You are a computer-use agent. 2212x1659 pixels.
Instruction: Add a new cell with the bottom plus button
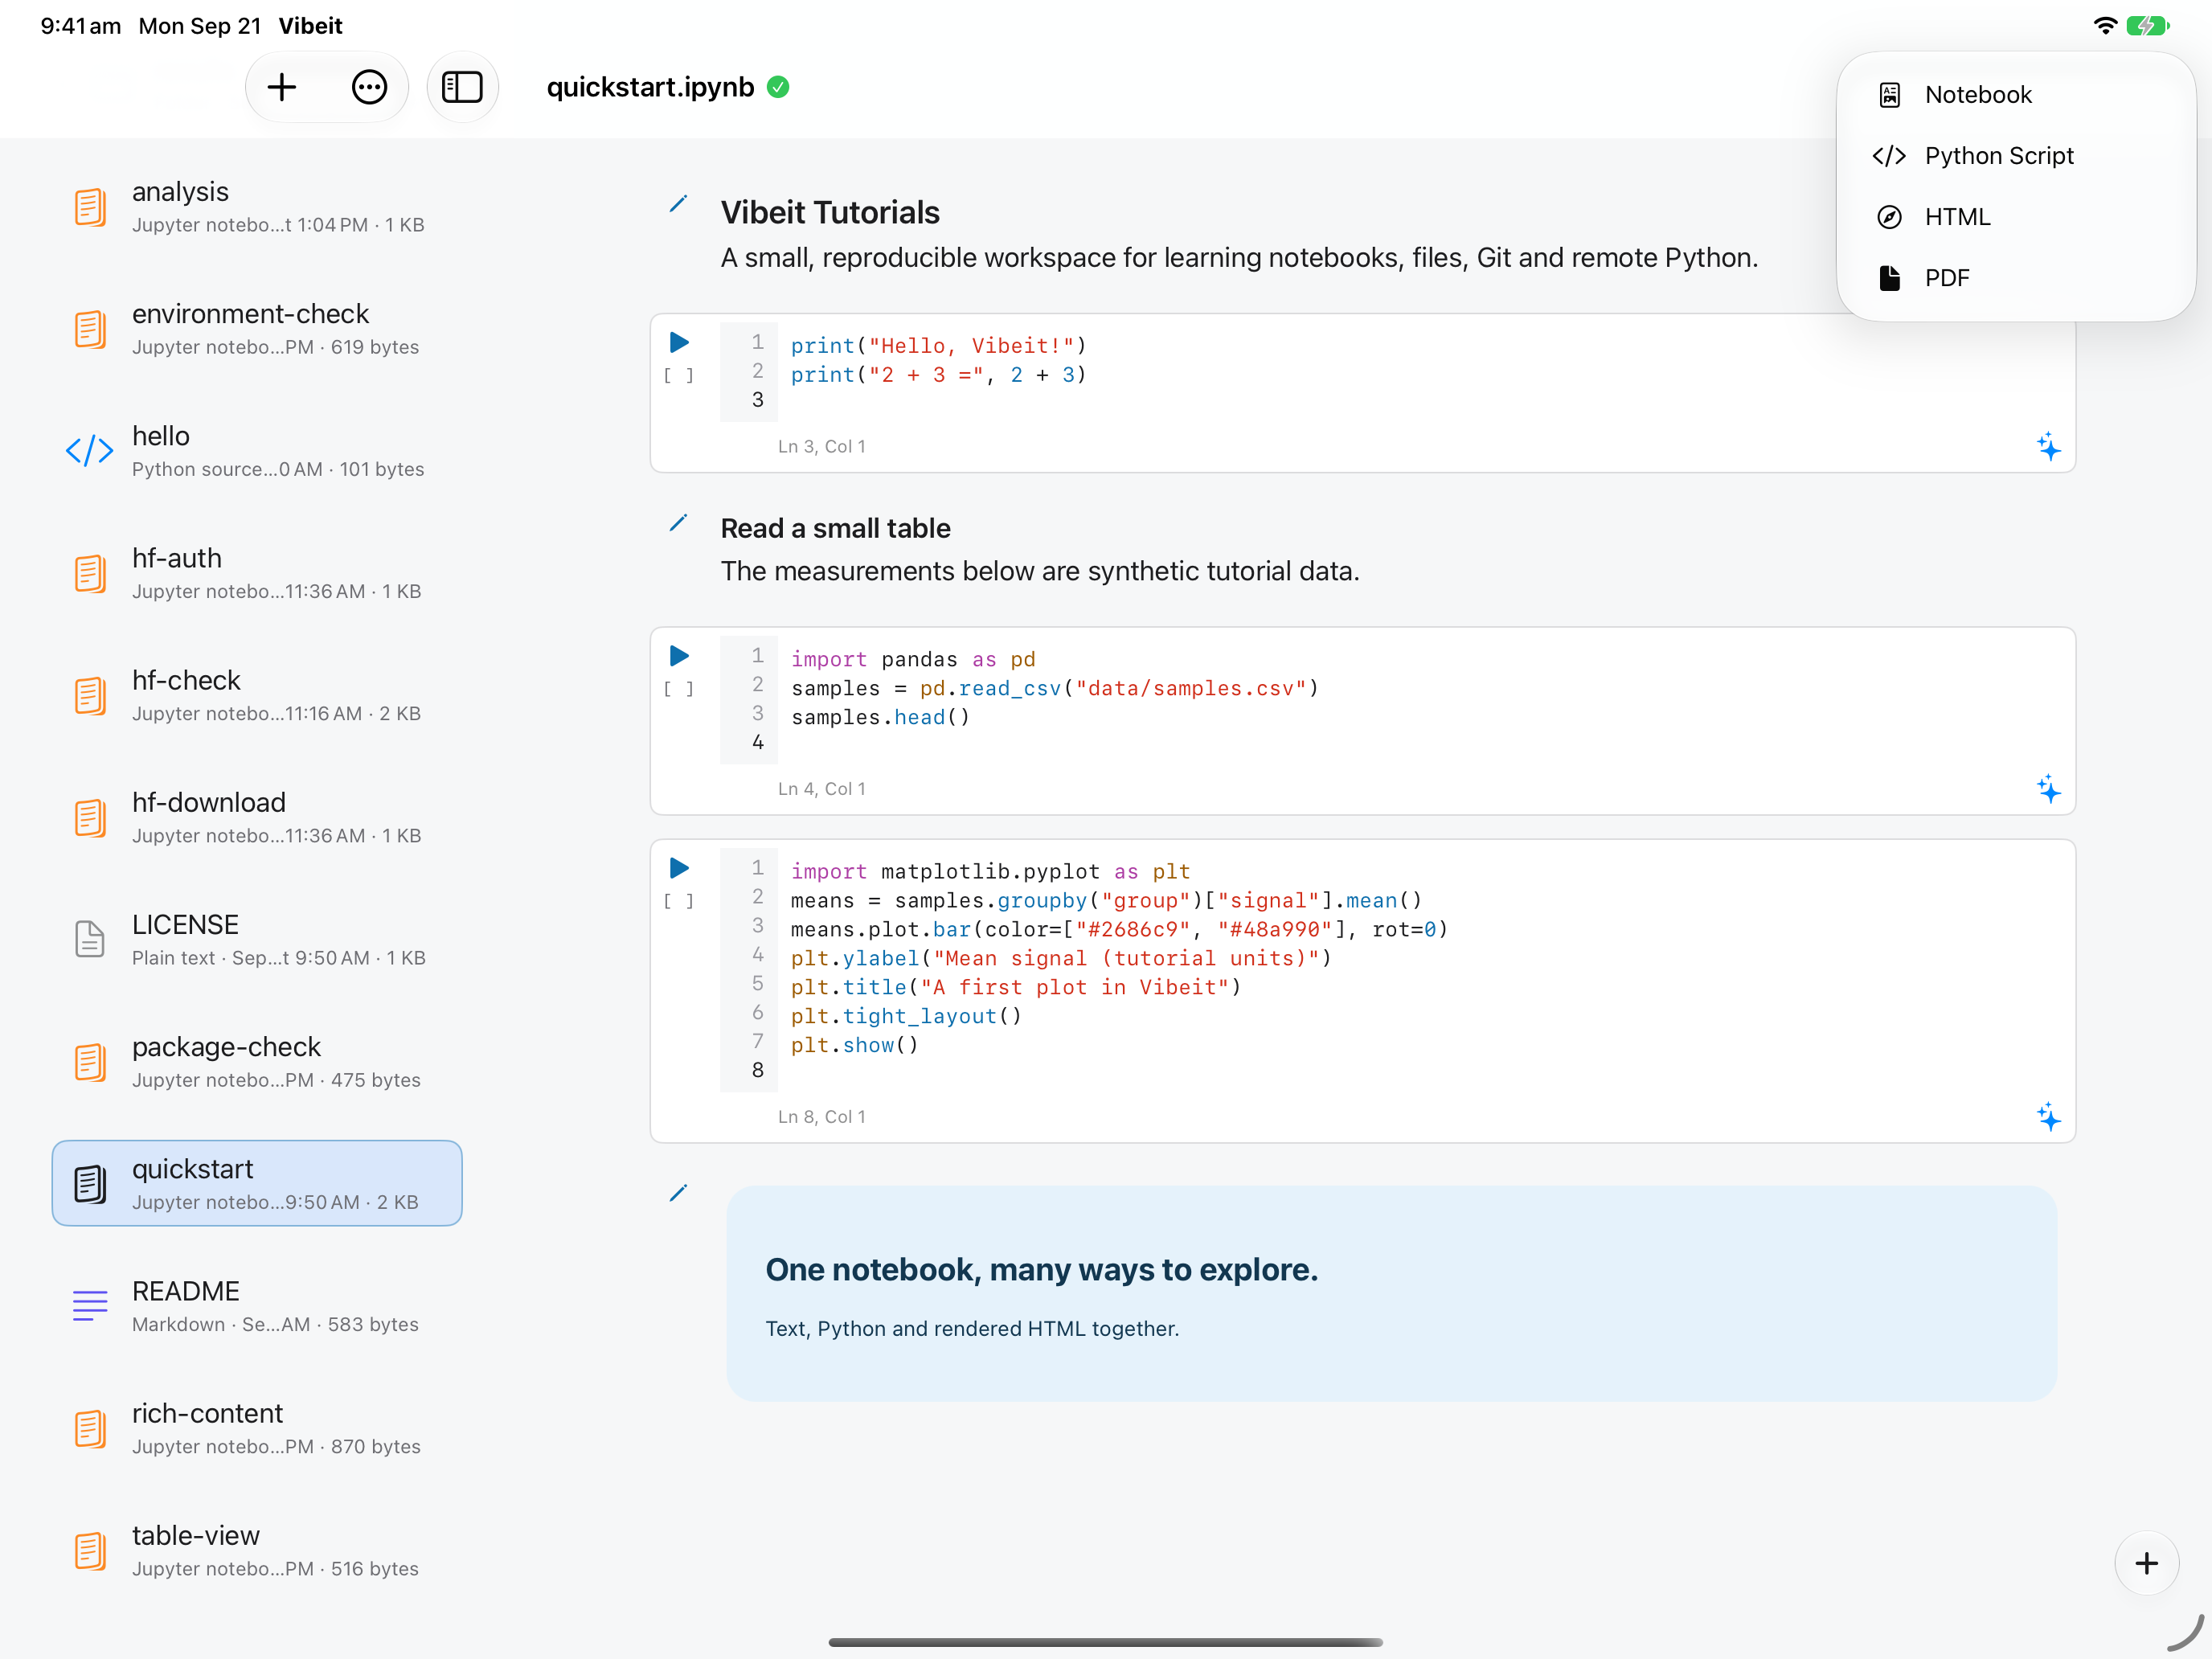[x=2146, y=1563]
